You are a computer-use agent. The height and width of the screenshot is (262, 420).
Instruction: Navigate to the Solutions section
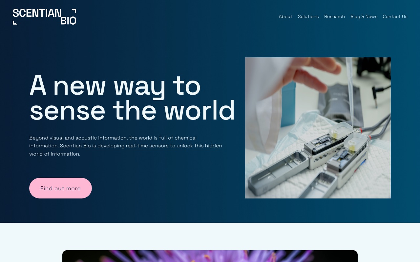click(x=308, y=16)
